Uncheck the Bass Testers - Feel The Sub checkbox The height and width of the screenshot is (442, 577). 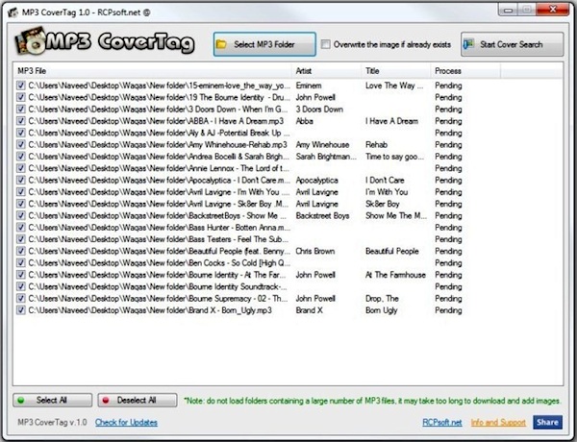pos(20,239)
